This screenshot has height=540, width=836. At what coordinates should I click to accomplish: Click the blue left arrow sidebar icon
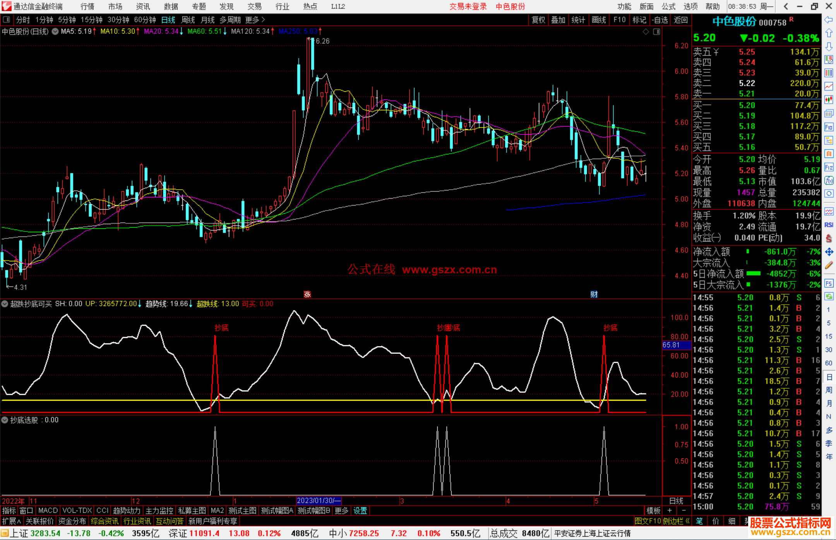point(829,20)
